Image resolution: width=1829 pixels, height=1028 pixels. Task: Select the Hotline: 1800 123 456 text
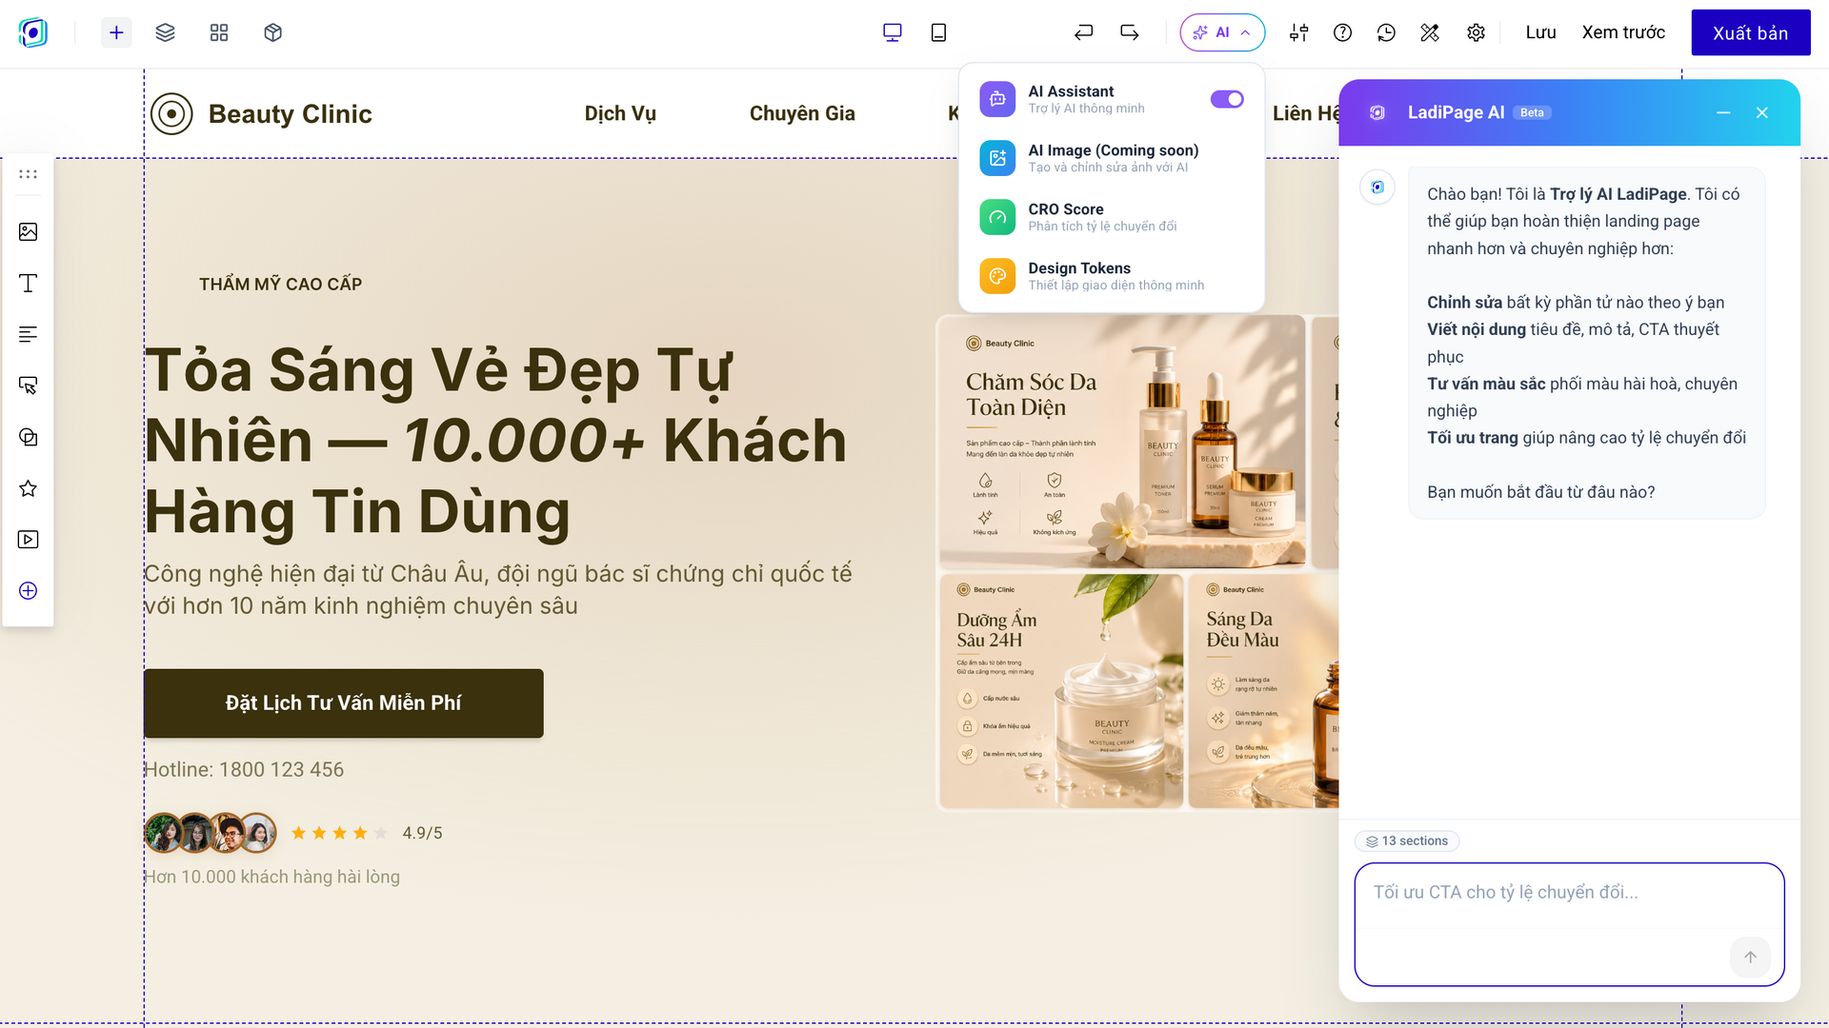pos(244,769)
